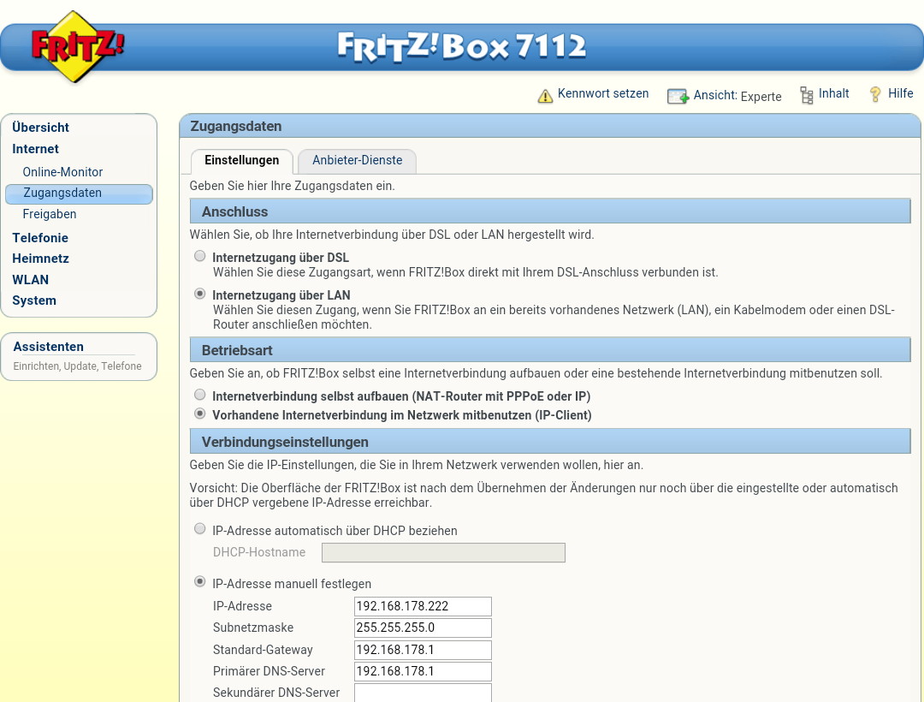Open the WLAN menu section

(x=31, y=280)
